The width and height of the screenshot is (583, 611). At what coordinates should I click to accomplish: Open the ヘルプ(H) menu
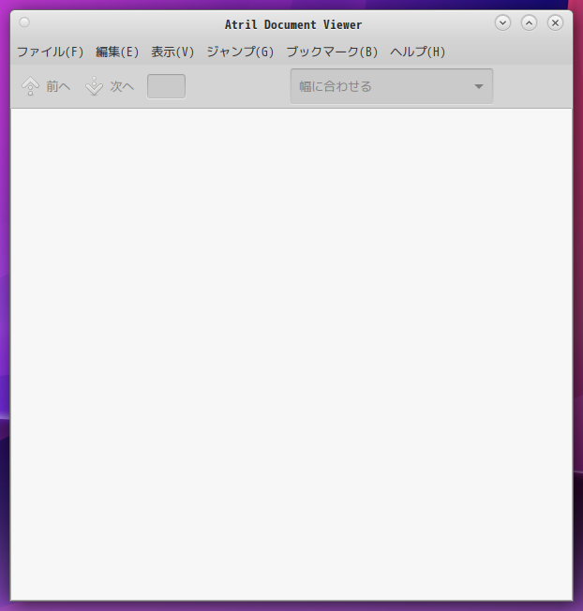418,52
